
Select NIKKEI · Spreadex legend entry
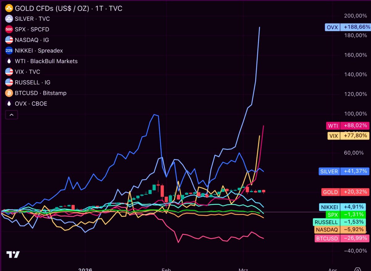coord(39,50)
